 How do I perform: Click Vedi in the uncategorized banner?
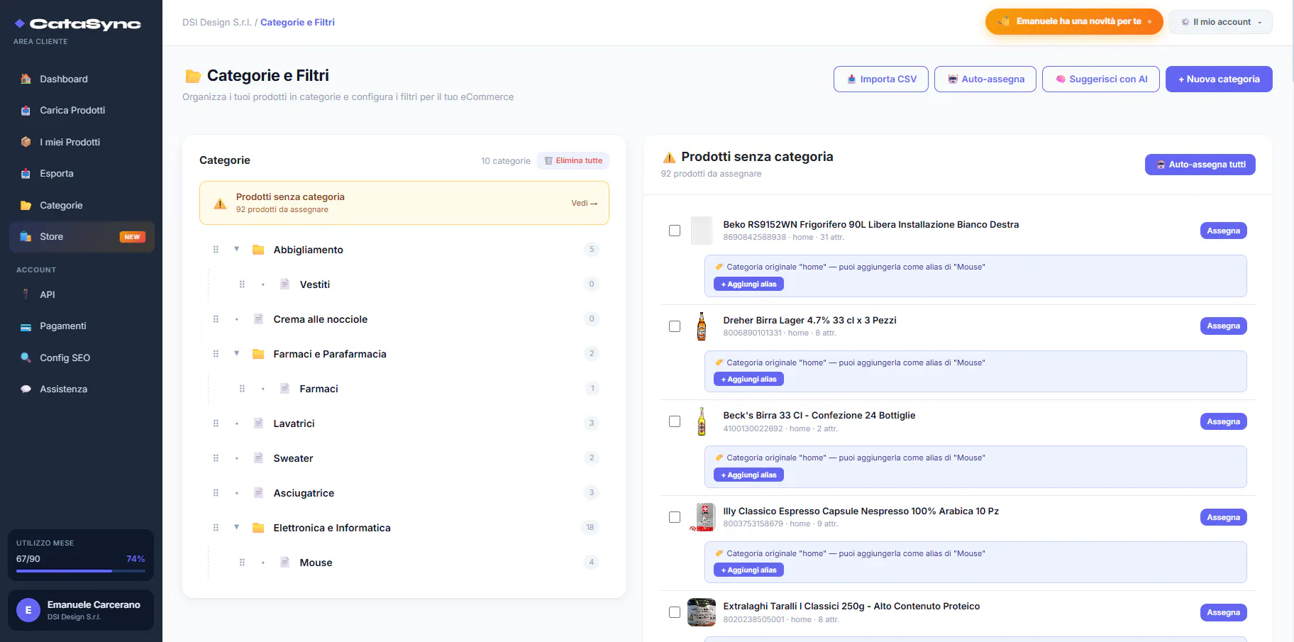[585, 203]
